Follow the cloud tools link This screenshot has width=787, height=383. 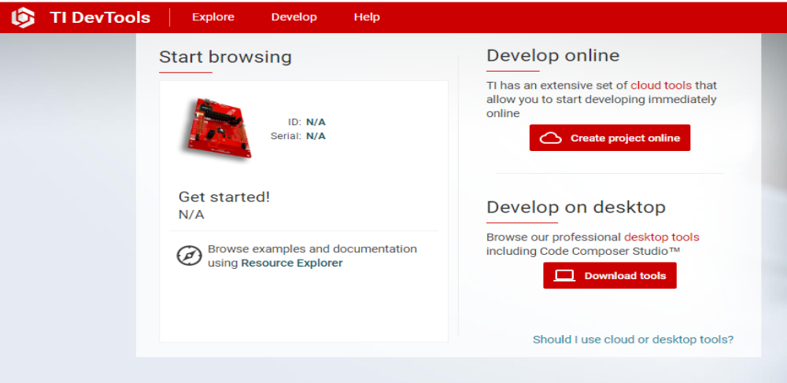661,85
